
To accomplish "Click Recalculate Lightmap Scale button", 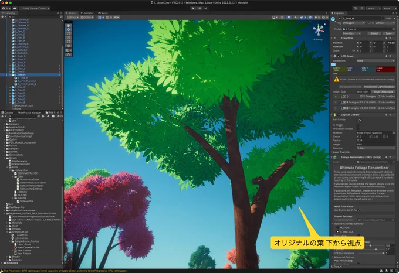I will tap(379, 87).
